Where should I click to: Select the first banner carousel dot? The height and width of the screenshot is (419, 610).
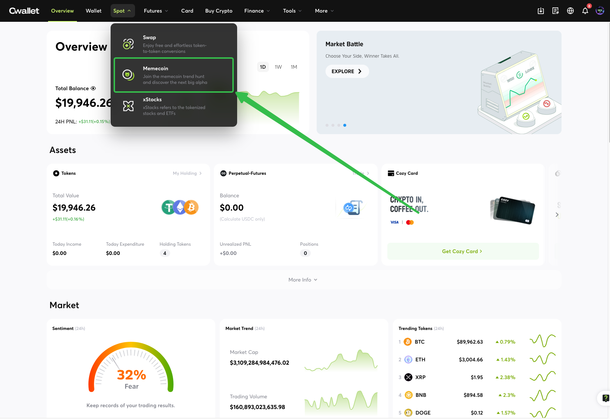point(327,125)
